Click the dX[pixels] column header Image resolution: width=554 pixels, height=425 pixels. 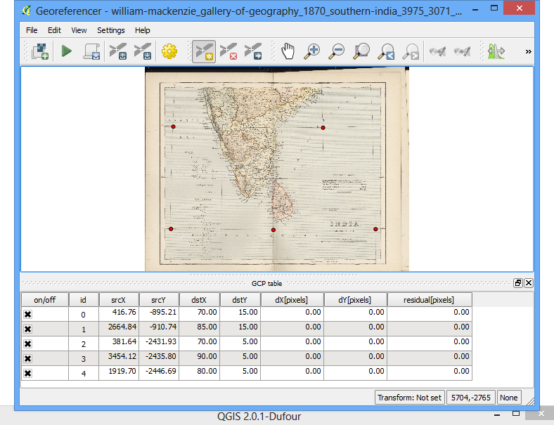[x=292, y=300]
